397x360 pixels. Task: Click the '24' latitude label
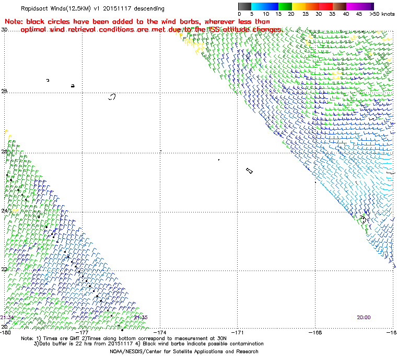point(4,210)
